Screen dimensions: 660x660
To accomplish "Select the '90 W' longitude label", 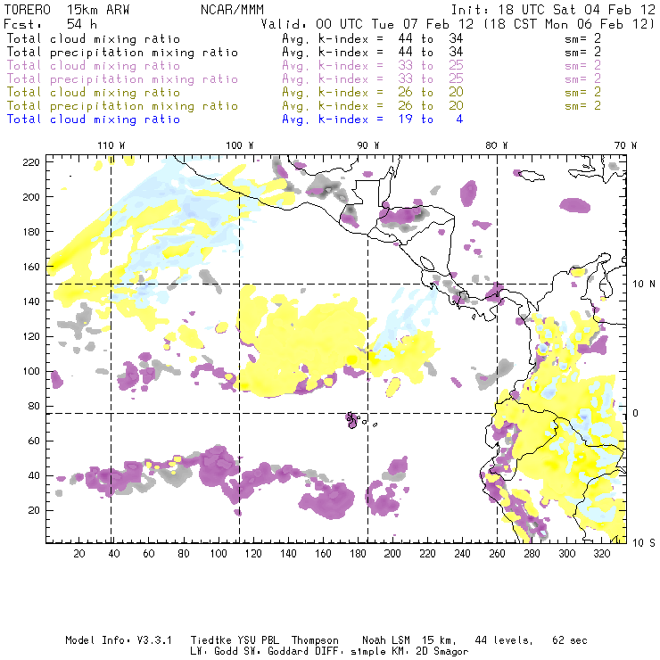I will tap(367, 145).
